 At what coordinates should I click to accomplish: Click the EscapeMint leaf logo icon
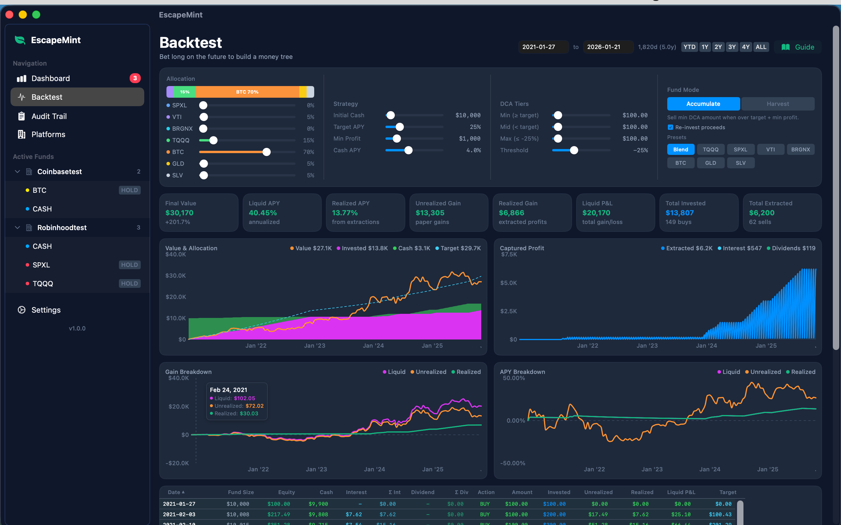[20, 40]
